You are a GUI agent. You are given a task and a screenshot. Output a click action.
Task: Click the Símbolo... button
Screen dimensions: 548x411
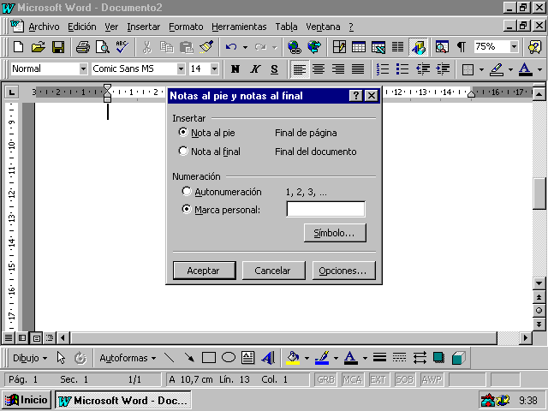[x=335, y=233]
